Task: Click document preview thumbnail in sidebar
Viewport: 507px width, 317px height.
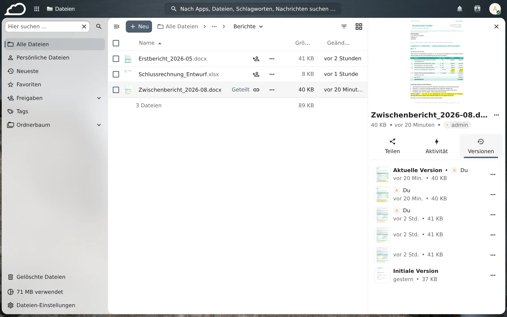Action: (x=437, y=62)
